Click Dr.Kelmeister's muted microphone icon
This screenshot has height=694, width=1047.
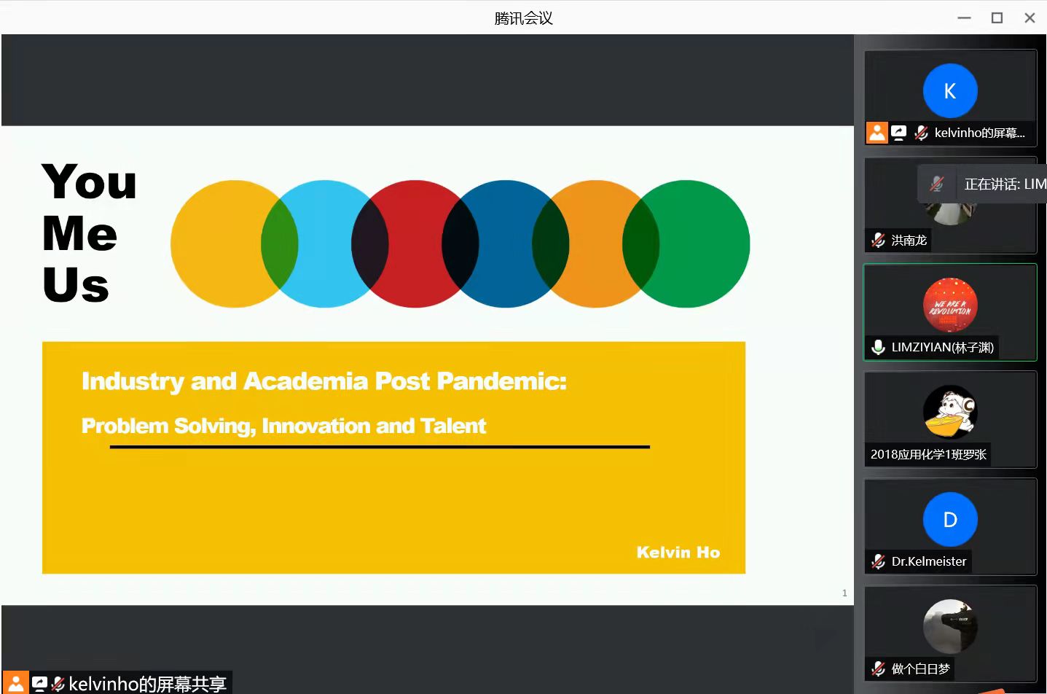click(x=879, y=561)
